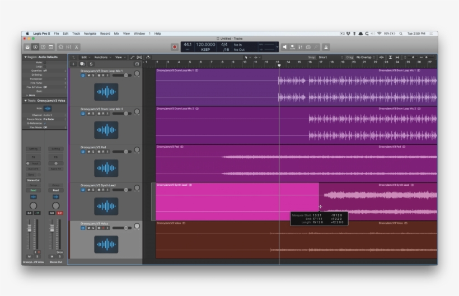Click the duplicate track button

82,64
